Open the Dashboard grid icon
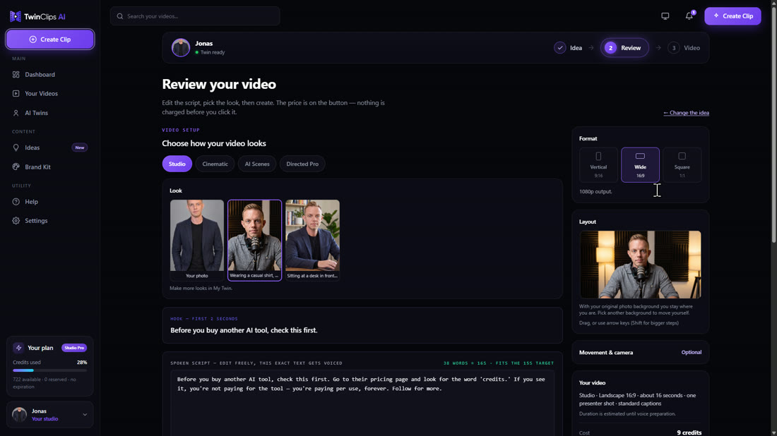Image resolution: width=777 pixels, height=436 pixels. [16, 75]
